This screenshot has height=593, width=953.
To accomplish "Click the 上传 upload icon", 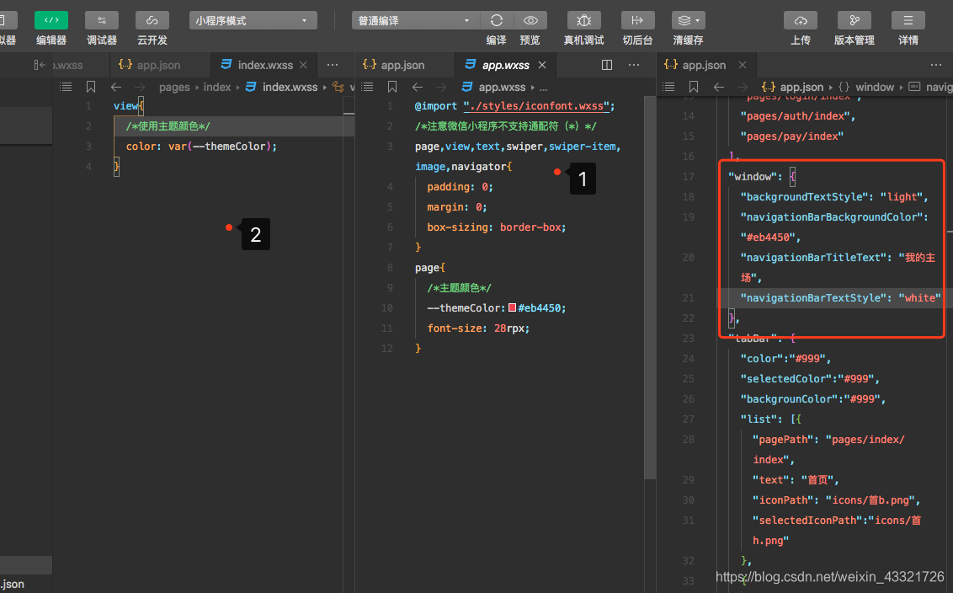I will (x=801, y=21).
